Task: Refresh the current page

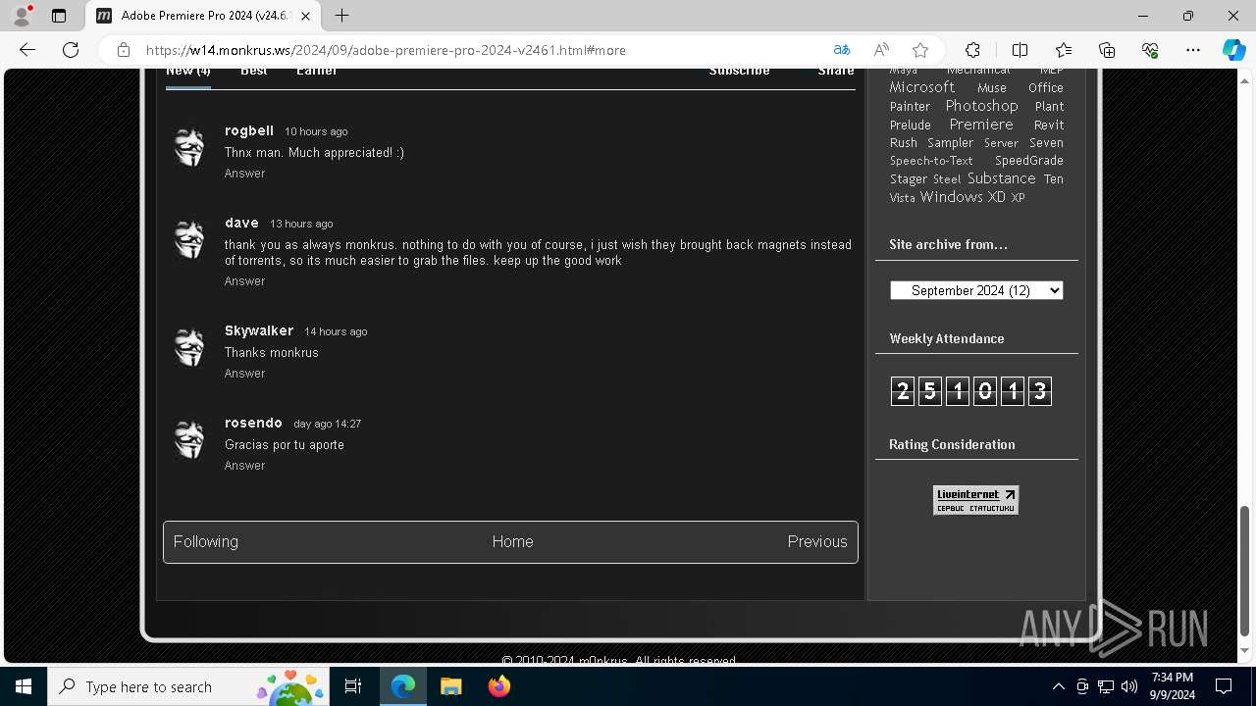Action: [71, 50]
